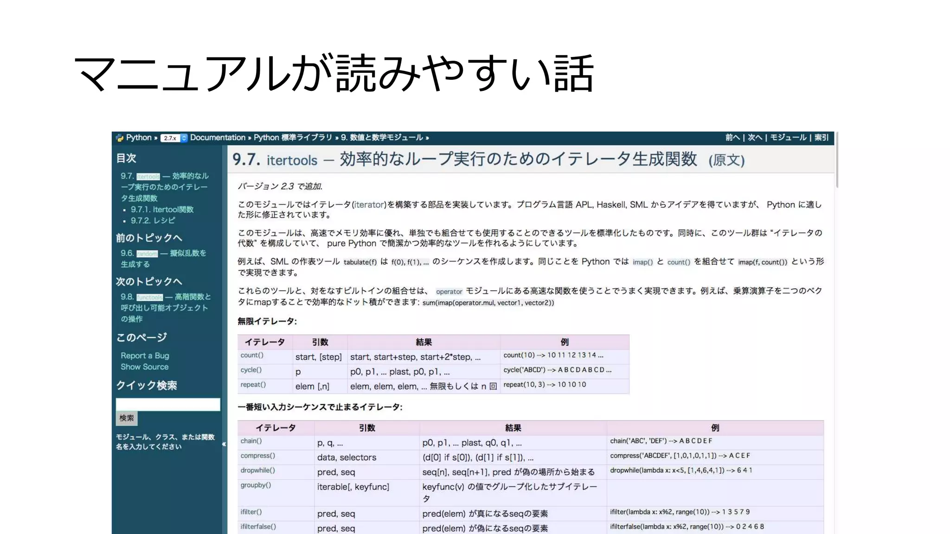Click 'tabulate(f)' inline code
Screen dimensions: 950x534
click(x=360, y=262)
